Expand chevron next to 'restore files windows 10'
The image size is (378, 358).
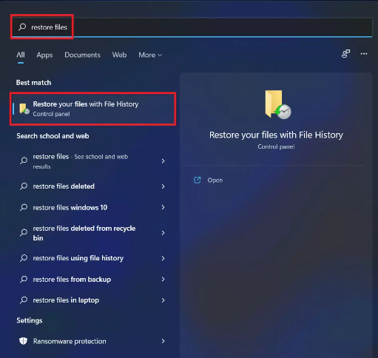(163, 207)
